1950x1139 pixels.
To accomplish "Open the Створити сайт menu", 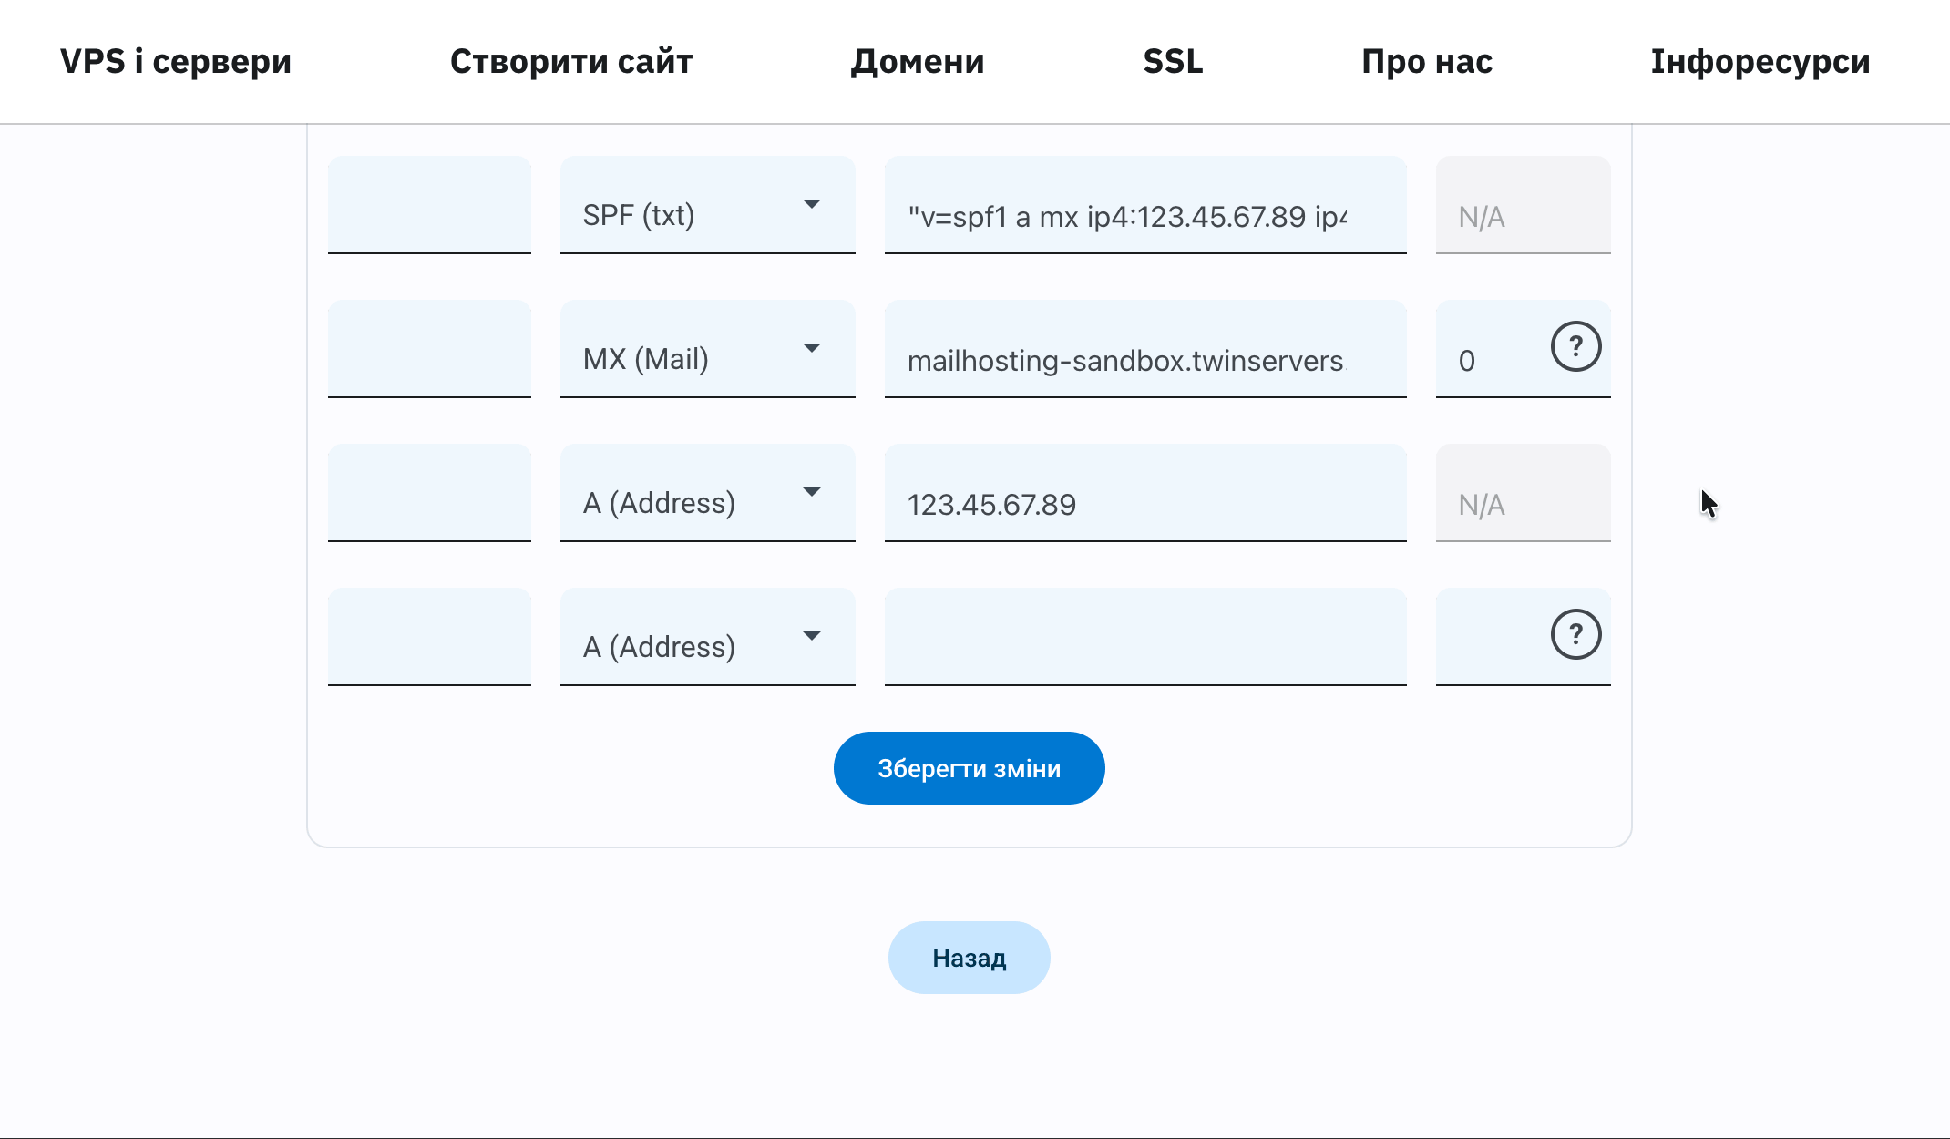I will pyautogui.click(x=571, y=61).
